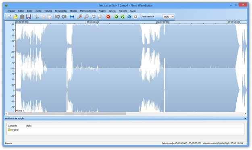Click the blue select-all horizontal arrows icon

point(72,17)
